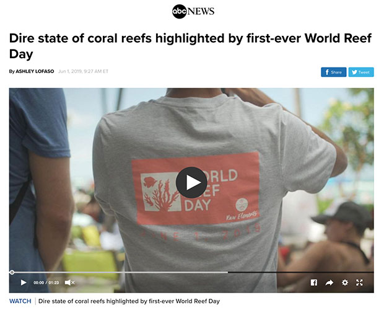This screenshot has width=384, height=313.
Task: Click the article headline text
Action: (x=190, y=46)
